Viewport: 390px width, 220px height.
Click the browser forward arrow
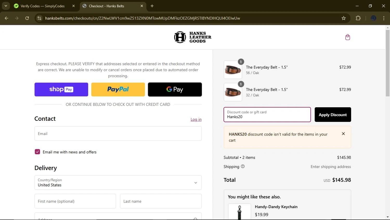coord(17,18)
